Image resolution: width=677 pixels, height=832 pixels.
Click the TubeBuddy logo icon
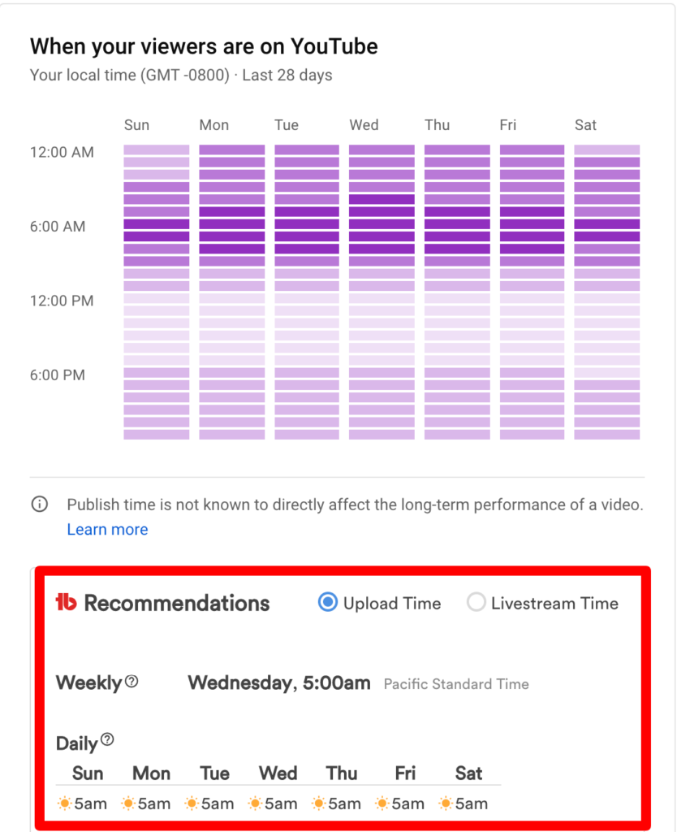tap(68, 603)
